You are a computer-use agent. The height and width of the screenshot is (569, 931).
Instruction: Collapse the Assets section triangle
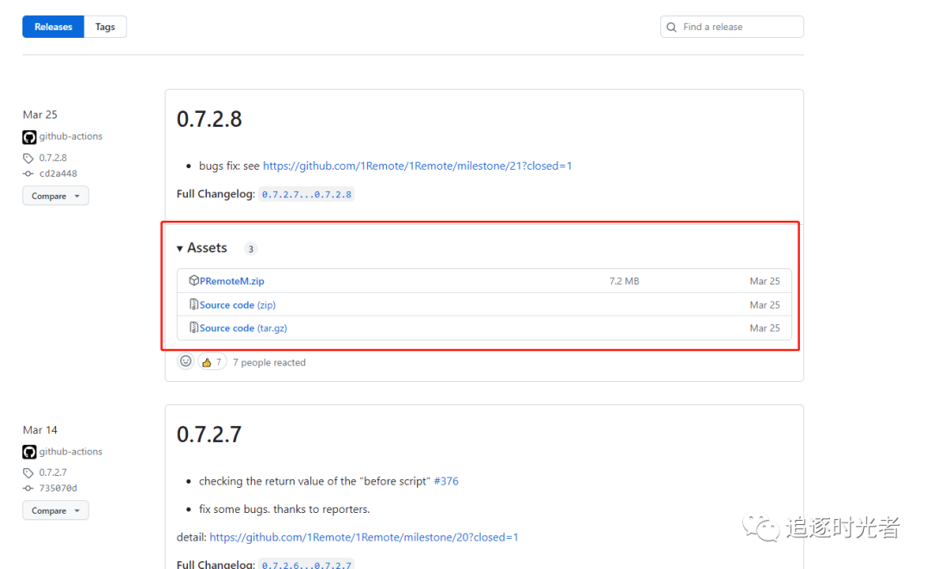(x=179, y=249)
